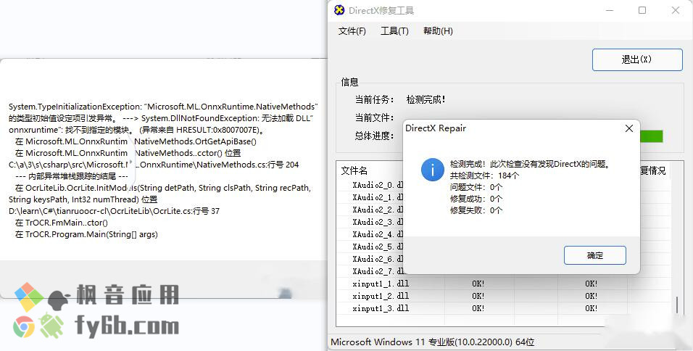Click the 修复成功: 0个 line
This screenshot has width=693, height=351.
point(476,199)
